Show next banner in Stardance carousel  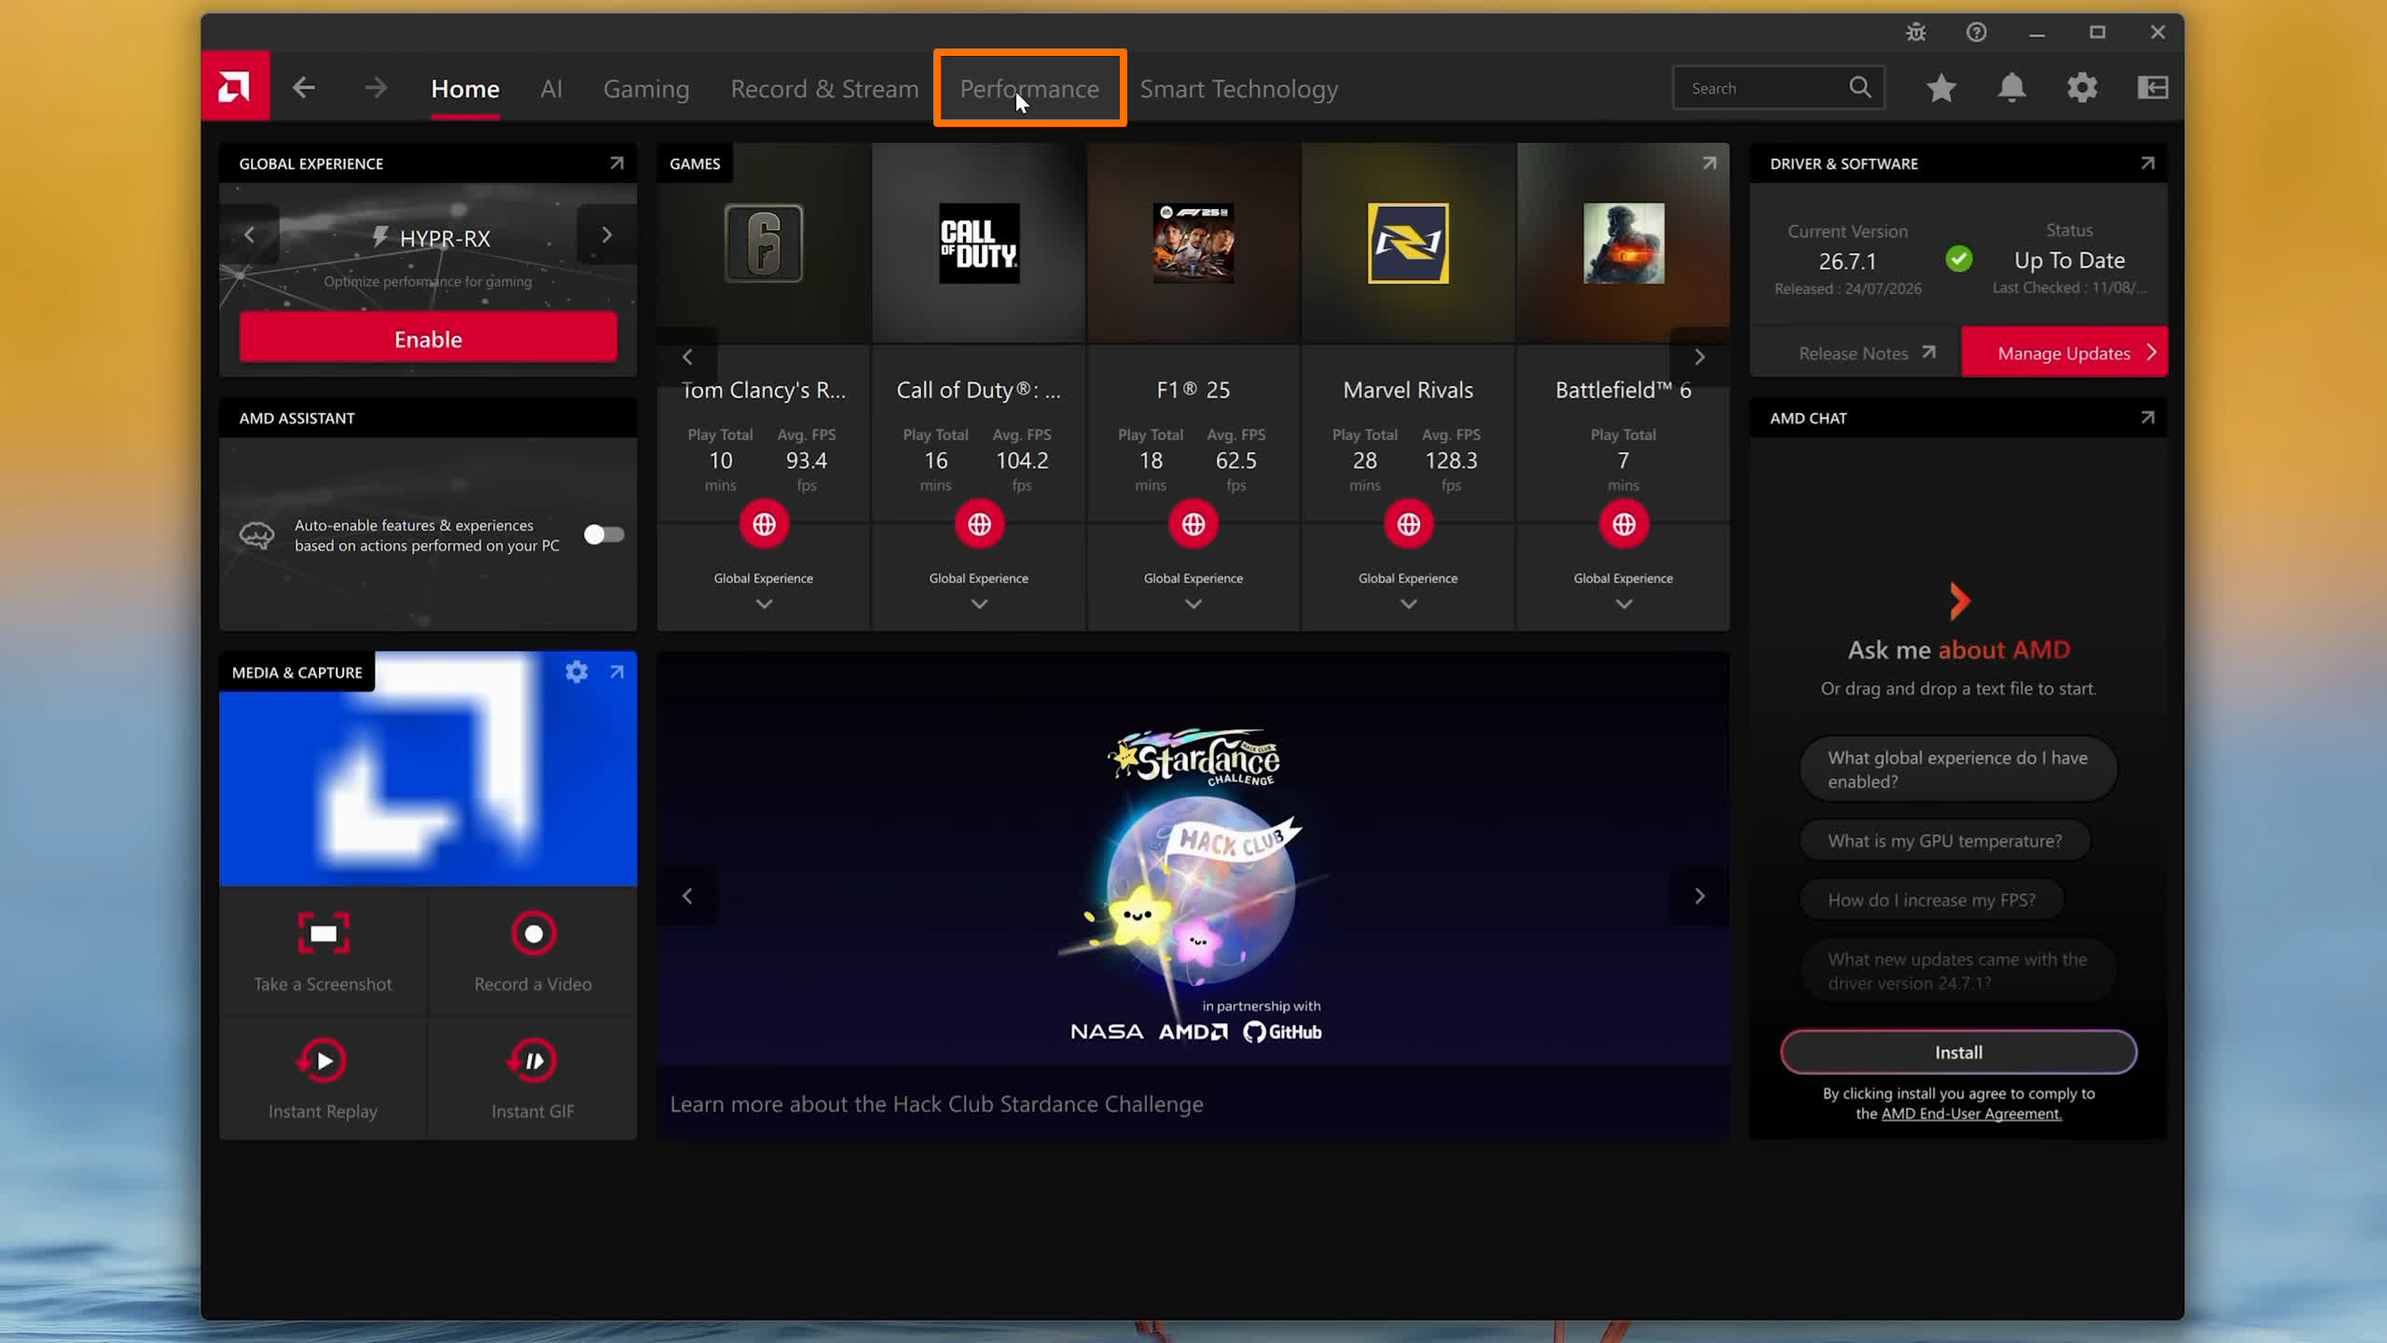tap(1700, 896)
